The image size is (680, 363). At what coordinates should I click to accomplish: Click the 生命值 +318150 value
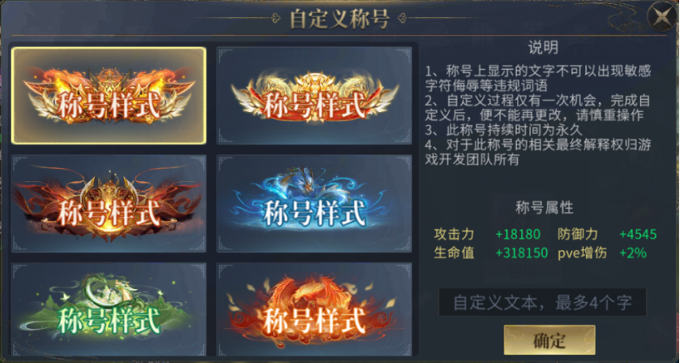click(x=522, y=253)
